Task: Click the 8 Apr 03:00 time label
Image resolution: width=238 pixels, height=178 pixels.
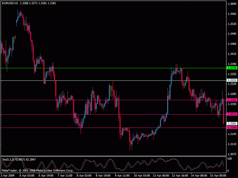Action: [x=84, y=175]
